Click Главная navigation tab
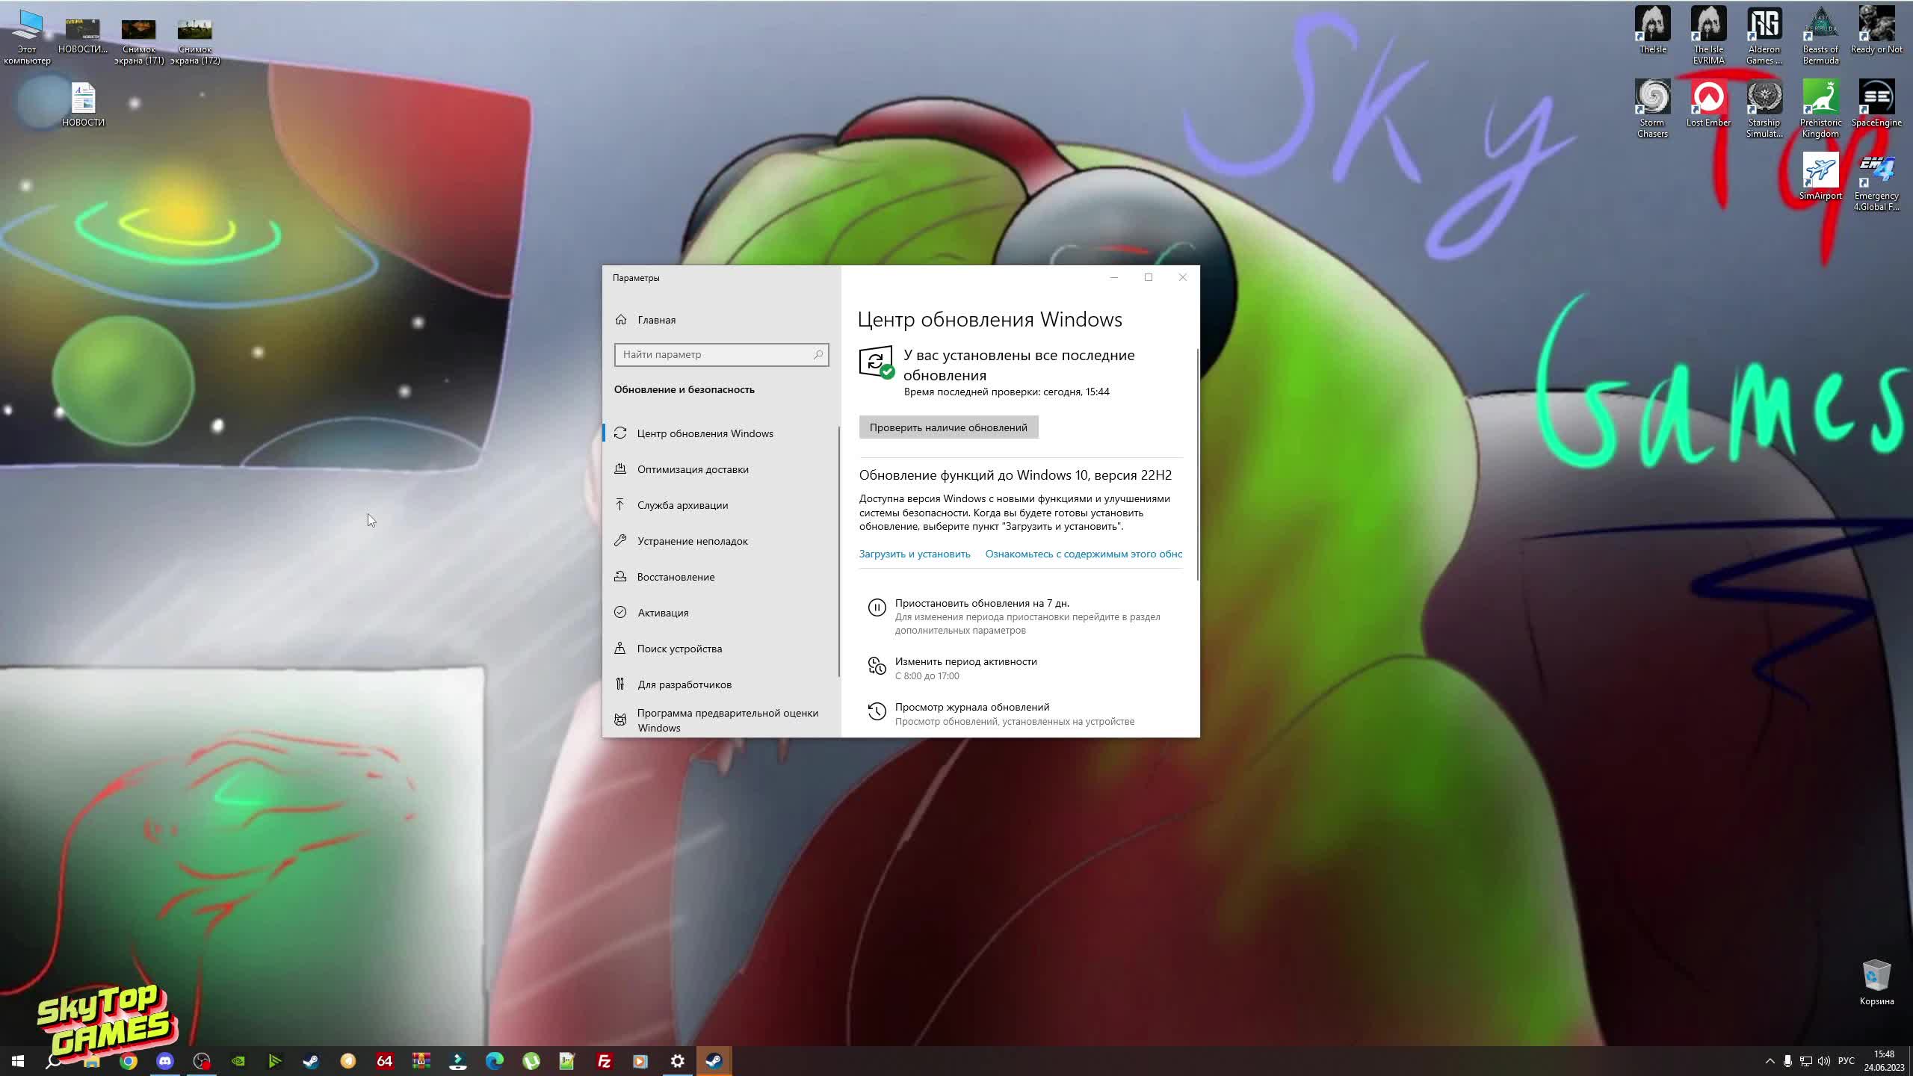 pyautogui.click(x=657, y=318)
